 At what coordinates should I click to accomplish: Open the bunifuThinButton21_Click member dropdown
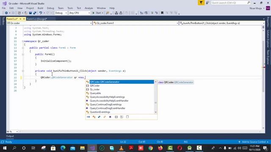pos(222,23)
